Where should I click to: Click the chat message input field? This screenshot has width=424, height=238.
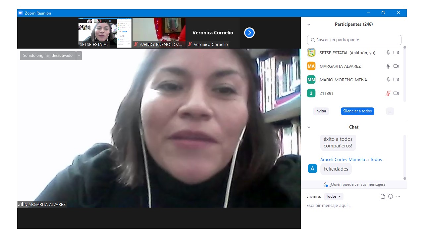click(x=354, y=206)
